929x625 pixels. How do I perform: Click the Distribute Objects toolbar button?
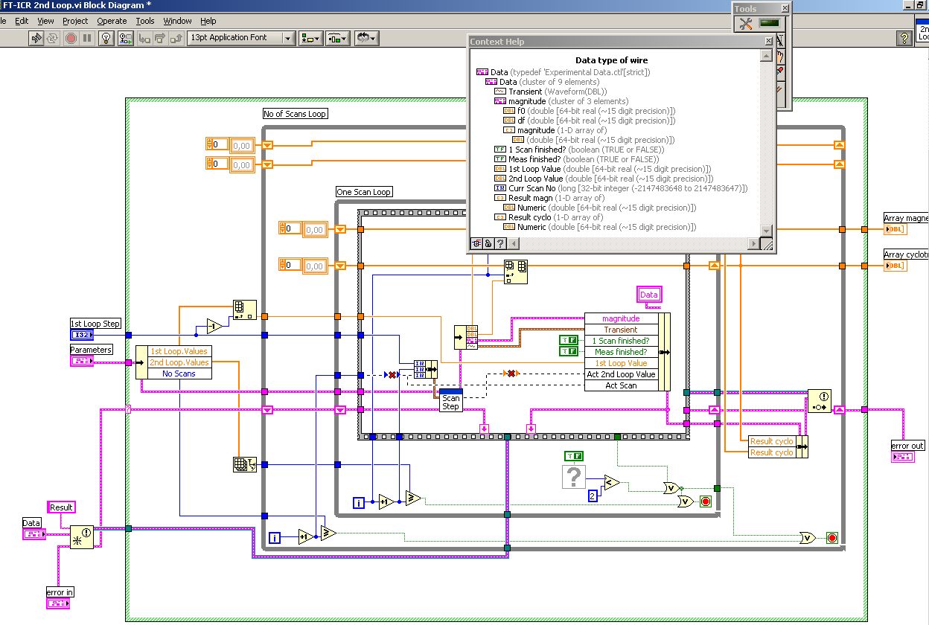coord(337,38)
